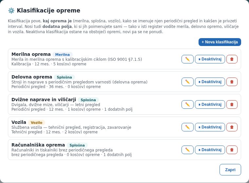The image size is (249, 183).
Task: Click 'Službena vozila — tehnični pregled' description
Action: (x=71, y=127)
